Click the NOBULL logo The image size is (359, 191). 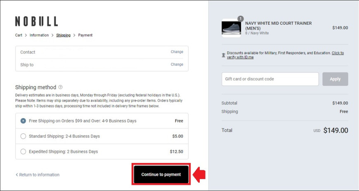tap(36, 21)
